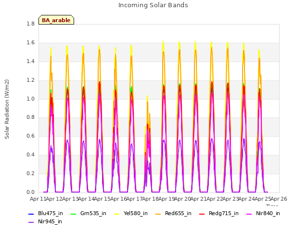Toggle the Grn535_in legend entry
The height and width of the screenshot is (231, 308).
(x=89, y=213)
